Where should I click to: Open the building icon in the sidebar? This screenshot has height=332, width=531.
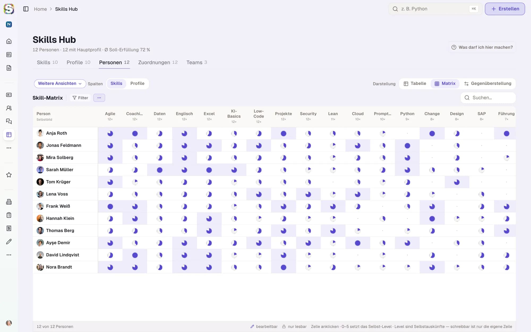[9, 202]
